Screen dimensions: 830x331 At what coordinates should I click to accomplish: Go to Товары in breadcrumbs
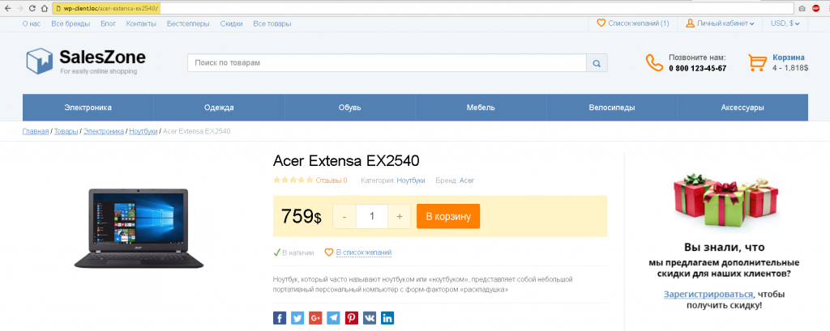(x=66, y=131)
